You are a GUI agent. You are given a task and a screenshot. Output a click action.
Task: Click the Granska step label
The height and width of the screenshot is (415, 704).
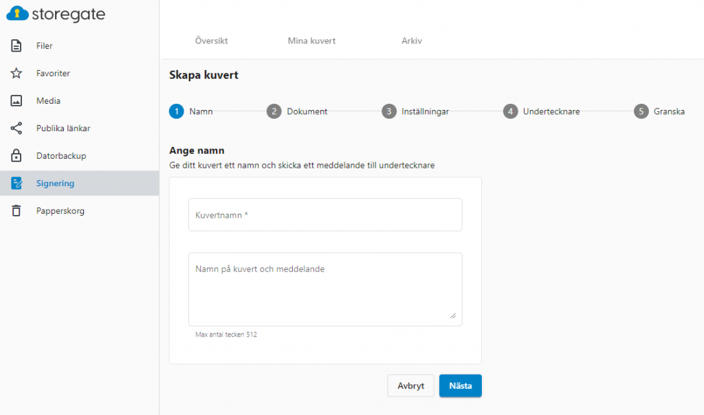(669, 111)
